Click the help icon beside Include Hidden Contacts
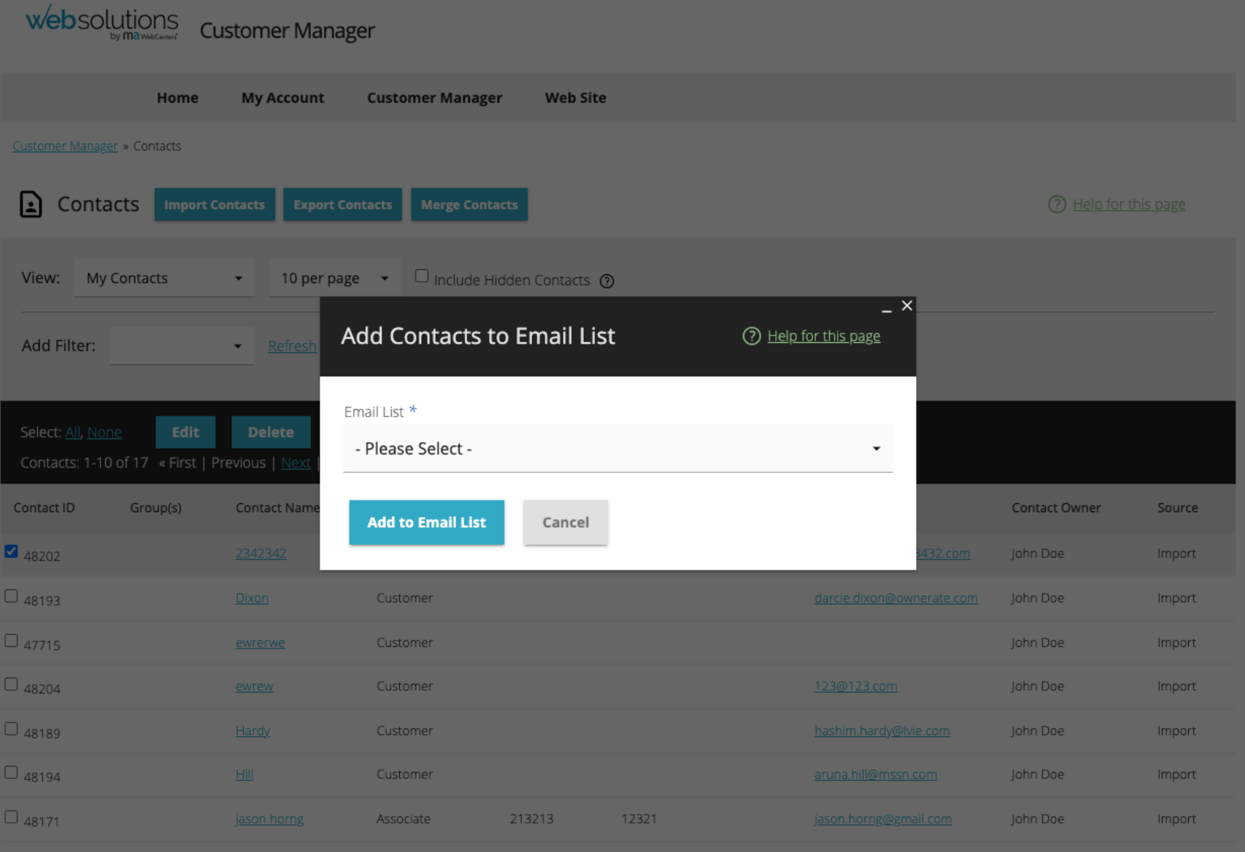 (x=606, y=281)
